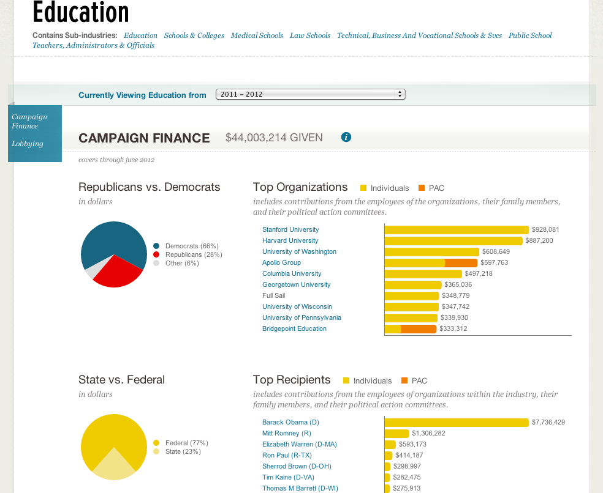Click the Federal legend yellow dot
Screen dimensions: 603x493
tap(157, 443)
